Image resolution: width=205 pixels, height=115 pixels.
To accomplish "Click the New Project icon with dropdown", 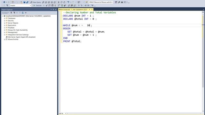I will click(x=13, y=2).
